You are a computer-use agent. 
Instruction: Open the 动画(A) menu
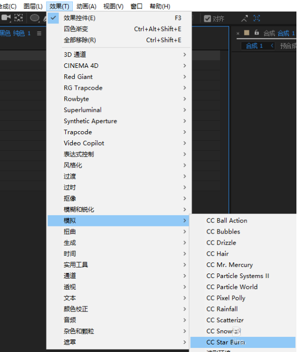[x=86, y=6]
